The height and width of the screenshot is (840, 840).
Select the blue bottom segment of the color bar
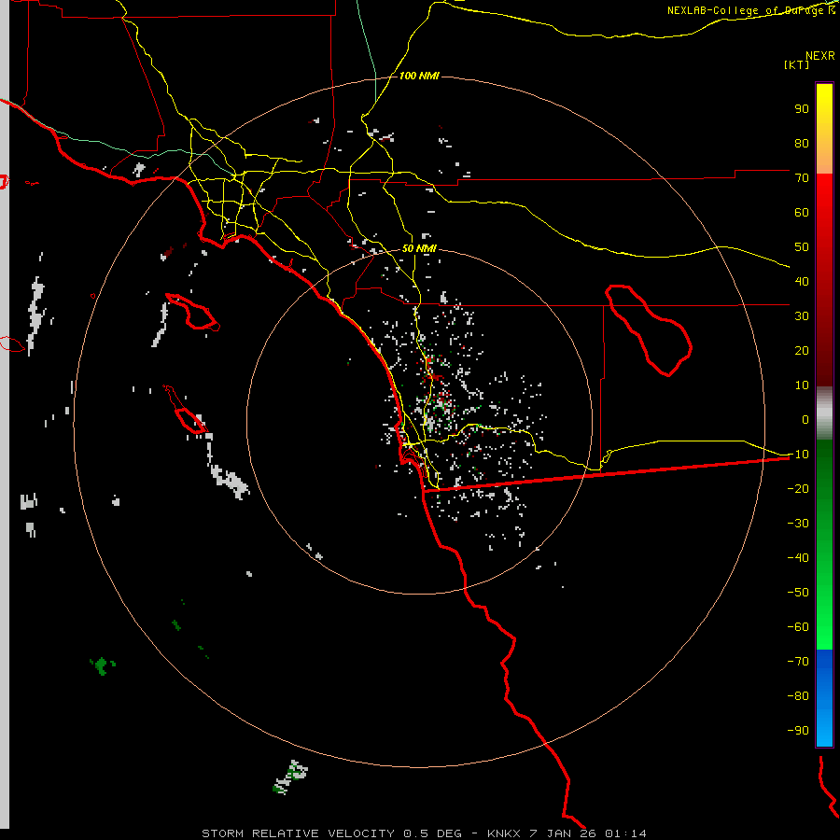pos(824,698)
